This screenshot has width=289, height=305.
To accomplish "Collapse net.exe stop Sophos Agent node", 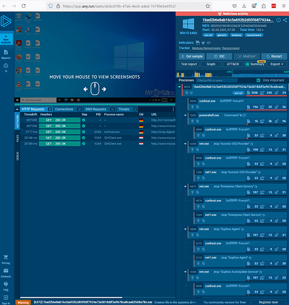I will click(x=185, y=229).
